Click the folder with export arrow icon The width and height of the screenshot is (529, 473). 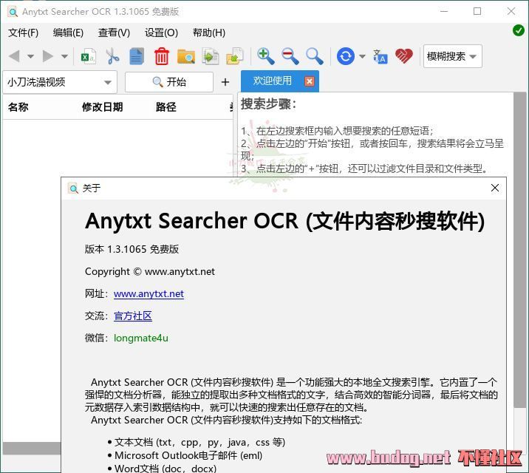(x=235, y=56)
